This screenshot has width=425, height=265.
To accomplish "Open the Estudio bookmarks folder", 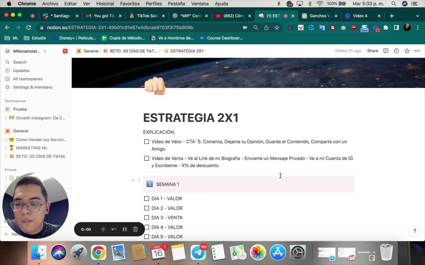I will coord(35,38).
